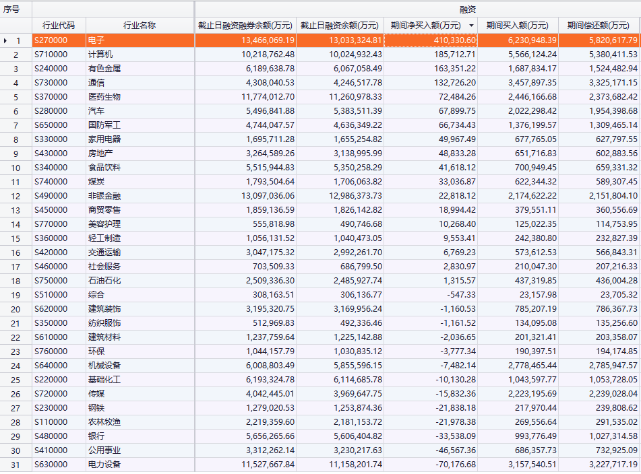Sort by 期间买入额(万元) header
The width and height of the screenshot is (641, 474).
point(517,26)
